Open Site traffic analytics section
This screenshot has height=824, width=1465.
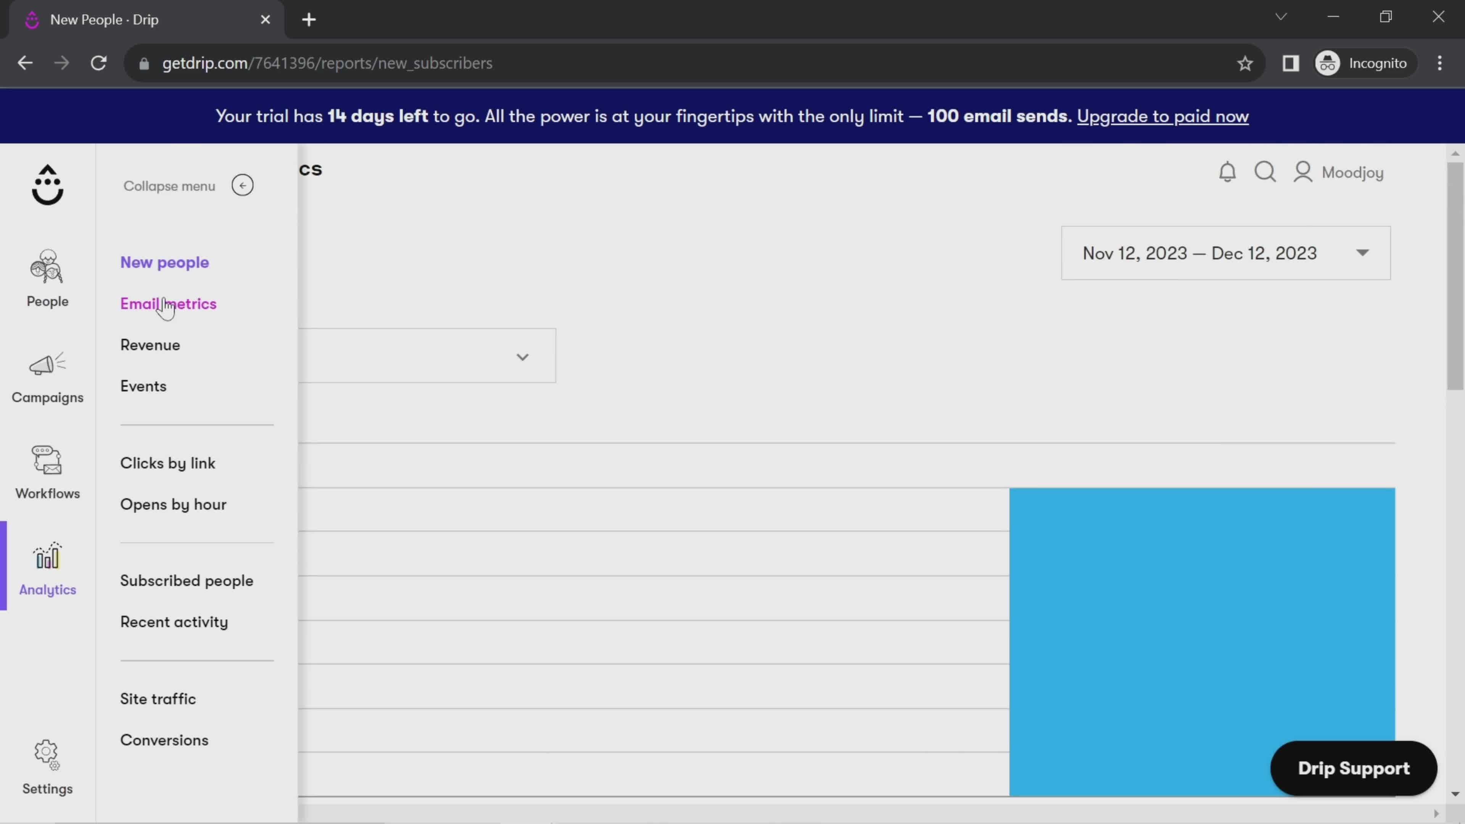click(x=158, y=698)
